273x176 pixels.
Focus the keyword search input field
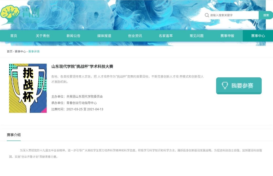[233, 15]
